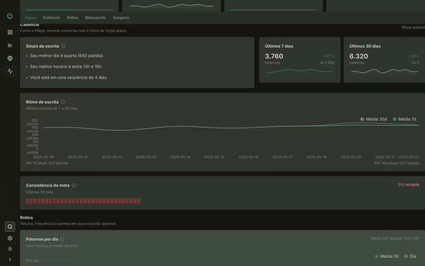
Task: Switch to the Cadência tab
Action: (x=51, y=18)
